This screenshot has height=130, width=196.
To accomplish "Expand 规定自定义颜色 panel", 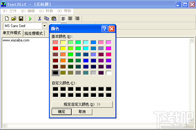I will [82, 104].
